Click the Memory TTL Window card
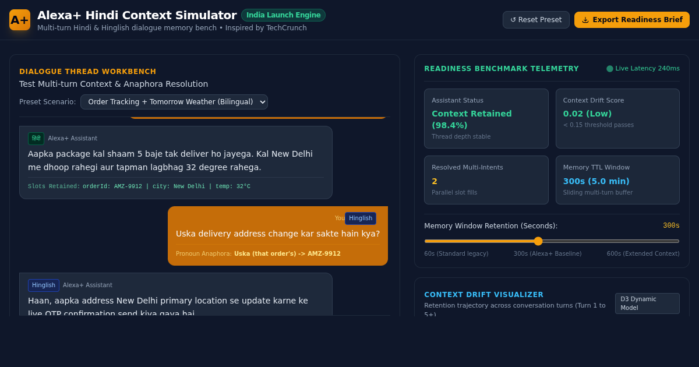The width and height of the screenshot is (699, 367). 617,180
